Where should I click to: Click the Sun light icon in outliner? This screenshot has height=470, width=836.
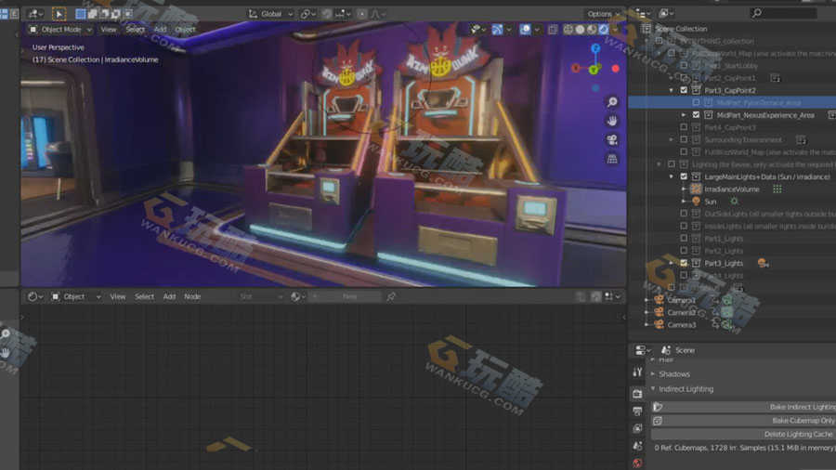(696, 202)
